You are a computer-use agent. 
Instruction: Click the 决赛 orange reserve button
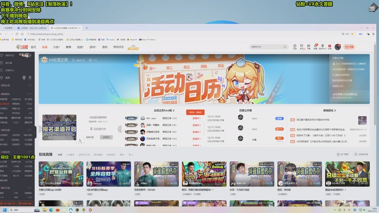[280, 138]
